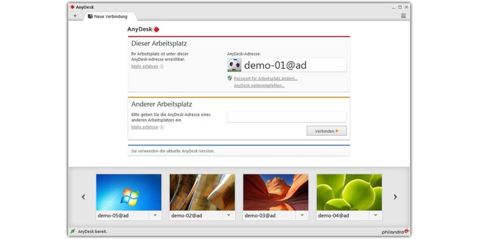Click the demo-02@ad label
478x239 pixels.
(x=187, y=216)
